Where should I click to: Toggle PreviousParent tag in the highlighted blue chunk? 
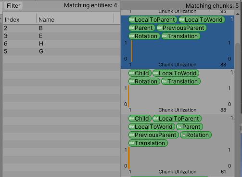181,28
